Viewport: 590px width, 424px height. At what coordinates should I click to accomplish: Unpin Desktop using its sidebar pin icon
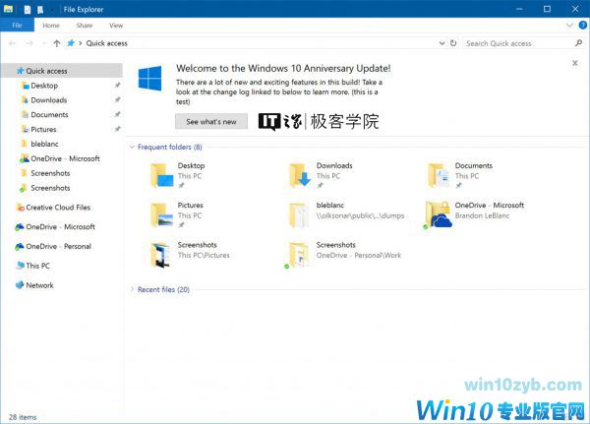pos(117,86)
